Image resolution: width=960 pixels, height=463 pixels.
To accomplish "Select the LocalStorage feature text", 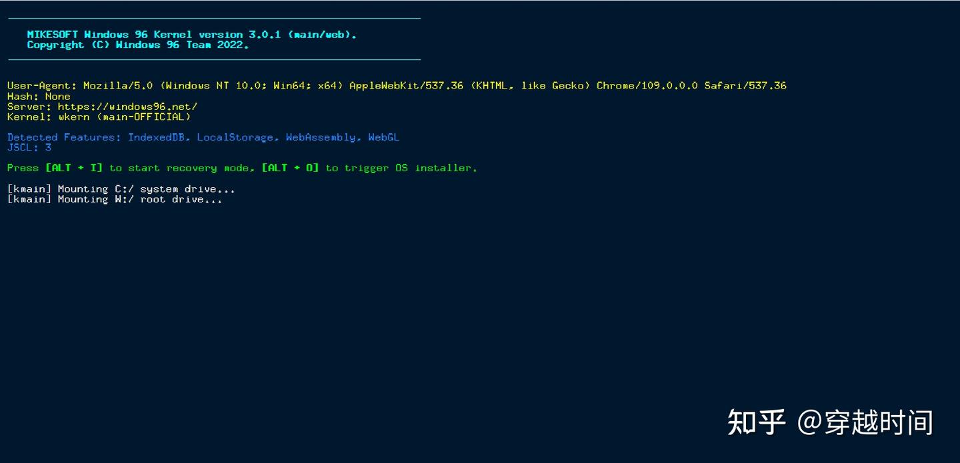I will click(x=235, y=137).
